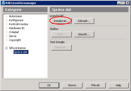Select Copyright tree item
The width and height of the screenshot is (131, 91).
15,40
